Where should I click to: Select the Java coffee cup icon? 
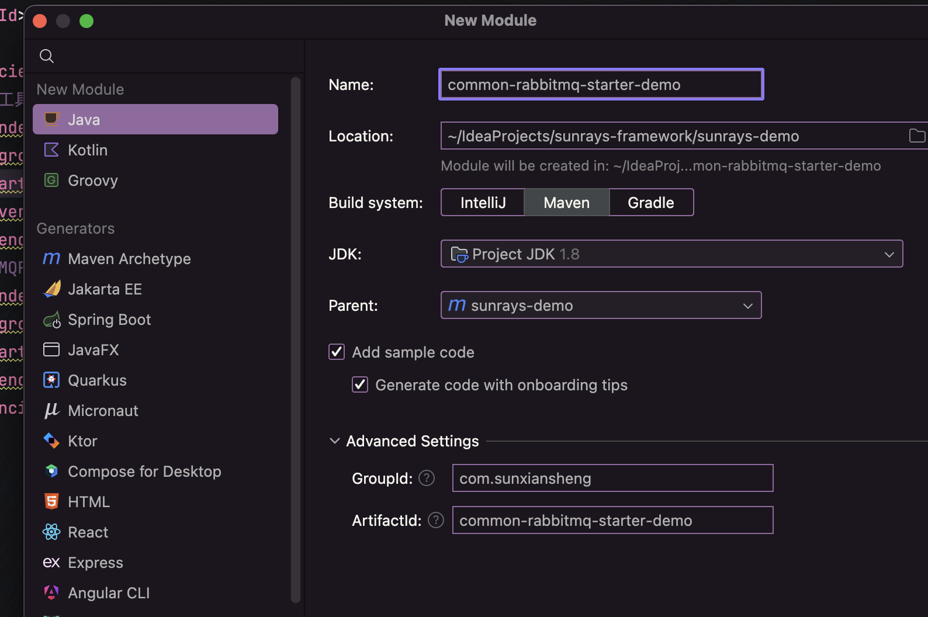(x=51, y=119)
